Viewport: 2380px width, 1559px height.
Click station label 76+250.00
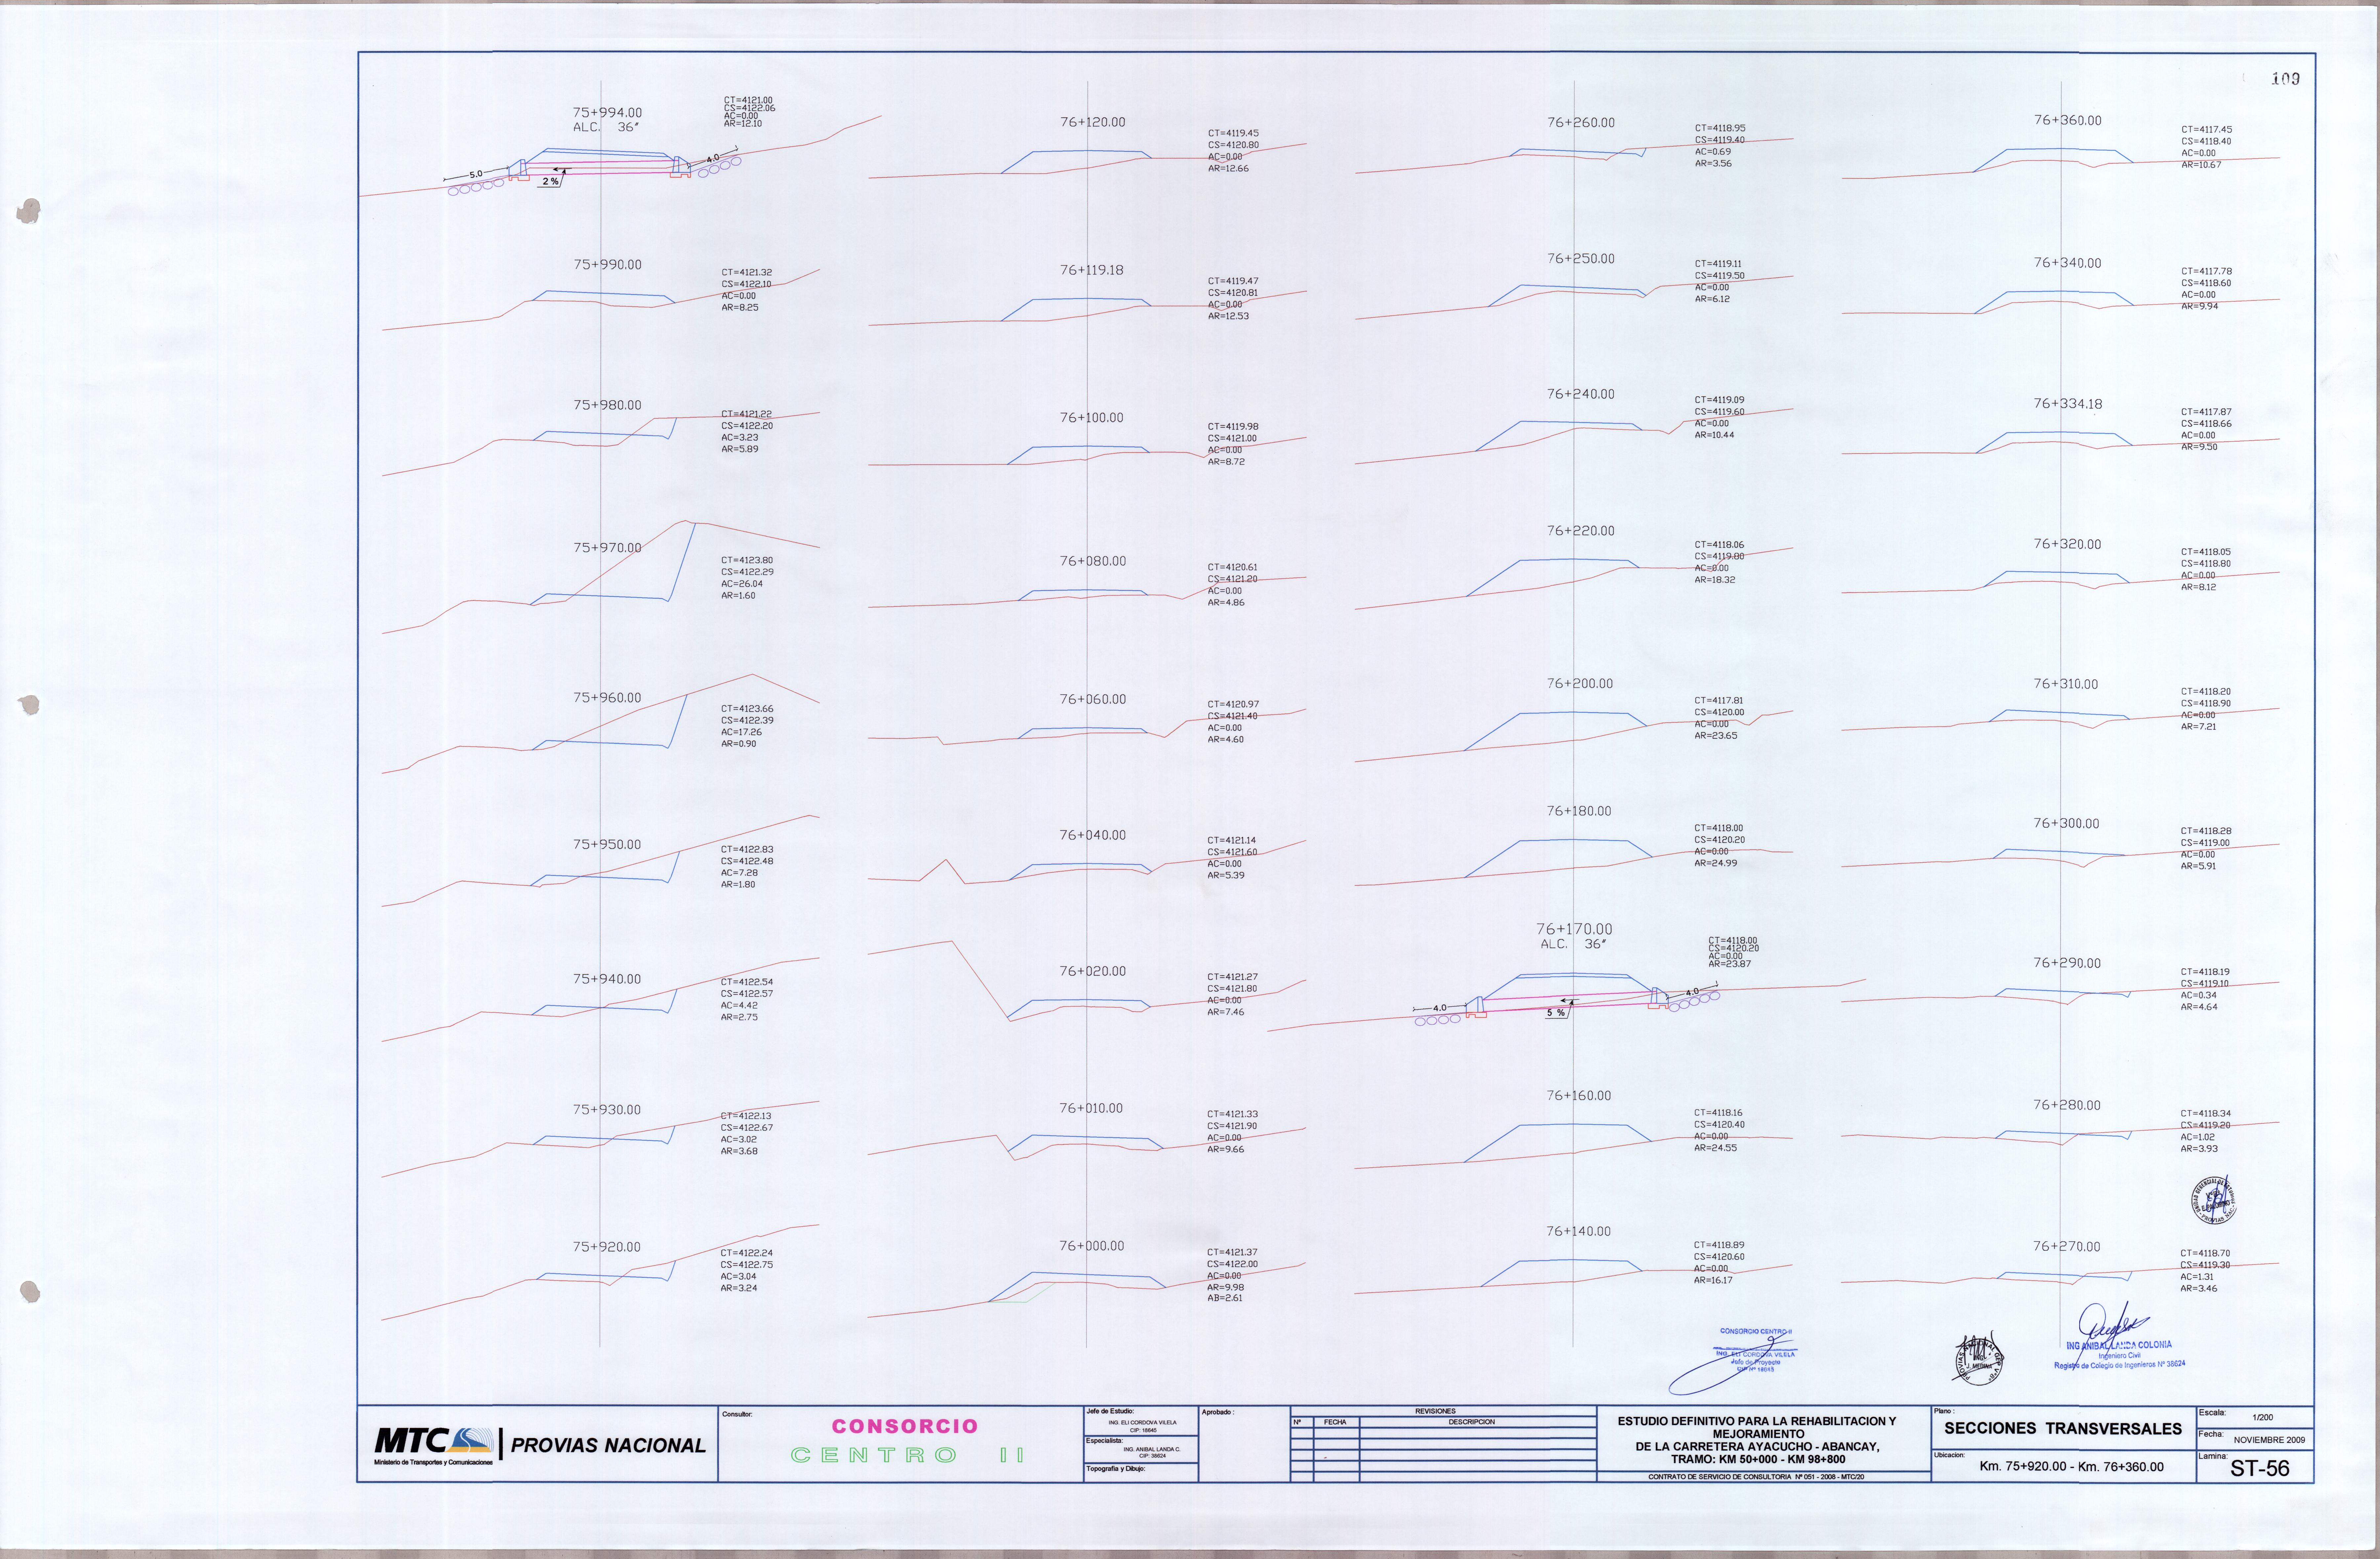[1581, 259]
